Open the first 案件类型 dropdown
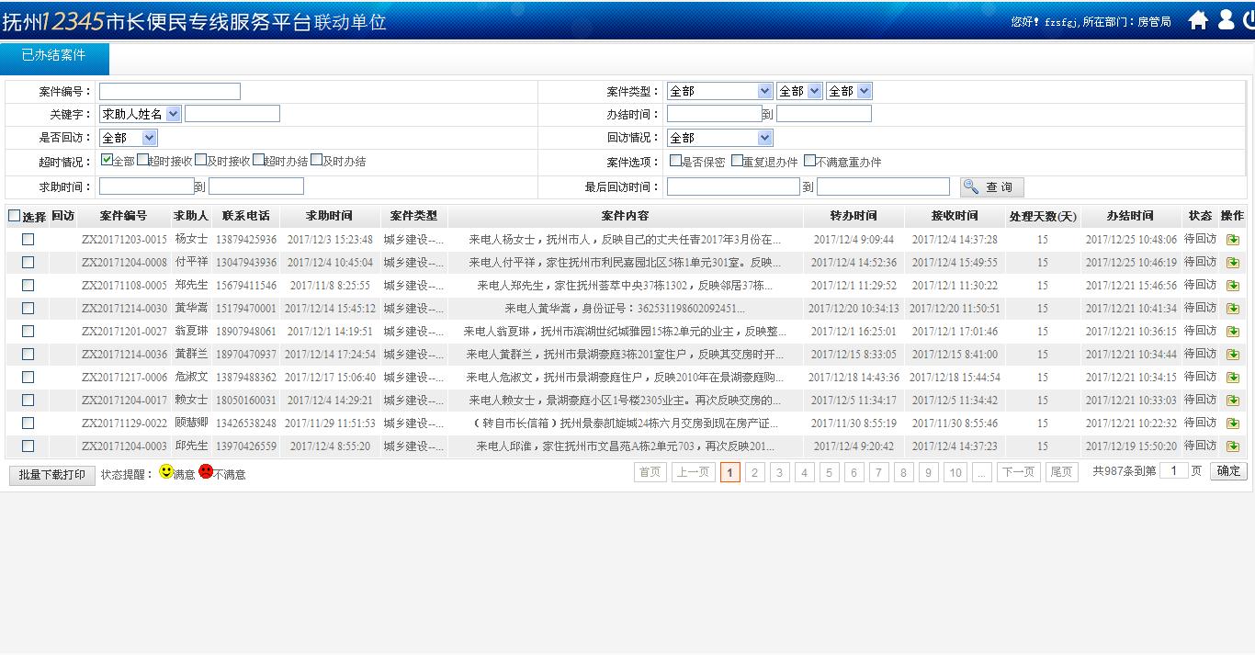Viewport: 1255px width, 655px height. tap(719, 91)
